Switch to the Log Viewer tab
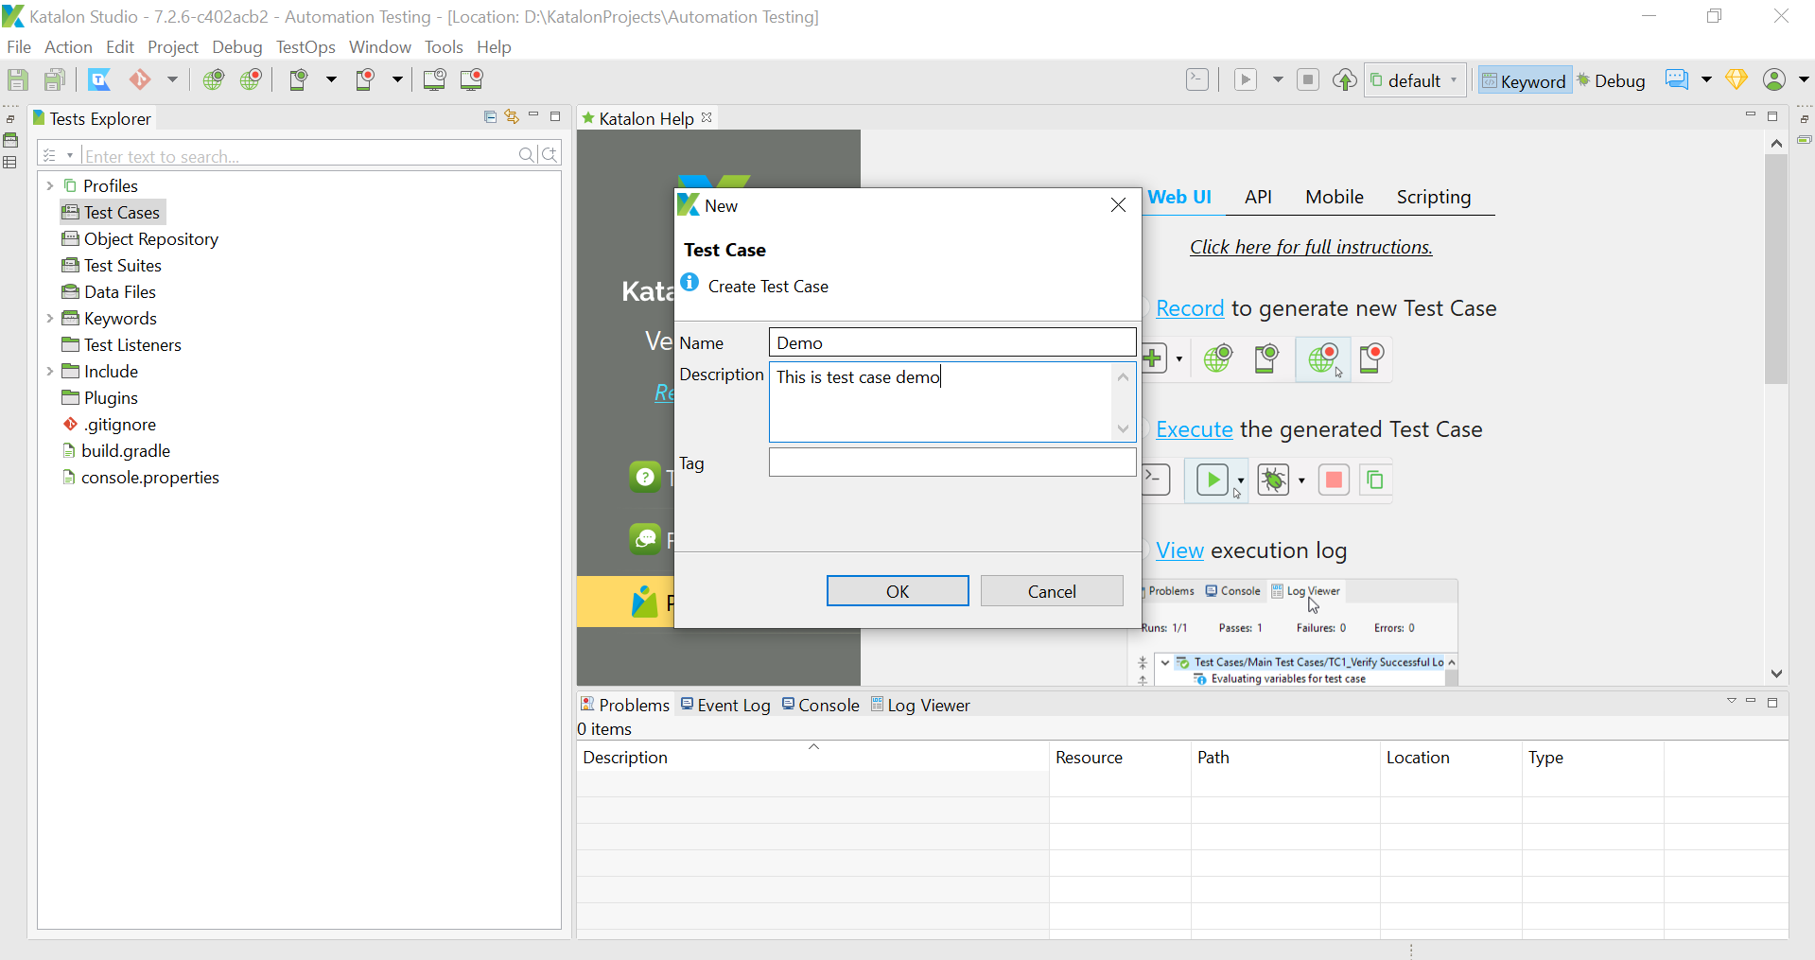This screenshot has height=960, width=1815. (920, 706)
